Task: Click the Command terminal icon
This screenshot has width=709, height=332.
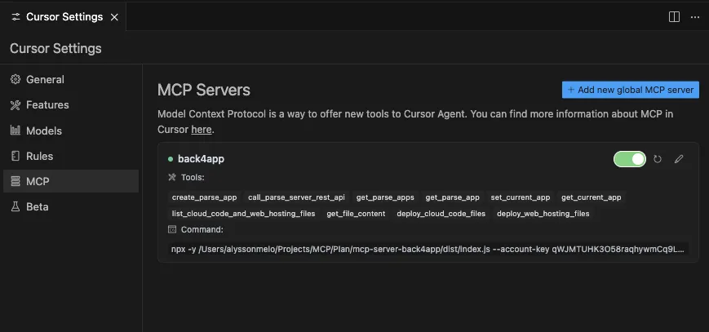Action: pyautogui.click(x=172, y=229)
